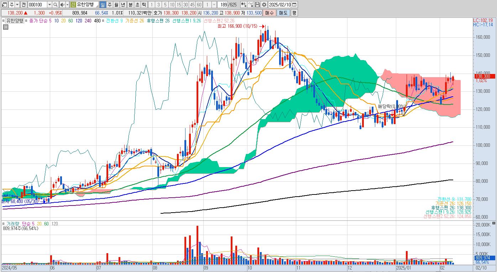Click the 거래량 volume legend label
Viewport: 497px width, 272px height.
click(x=13, y=224)
